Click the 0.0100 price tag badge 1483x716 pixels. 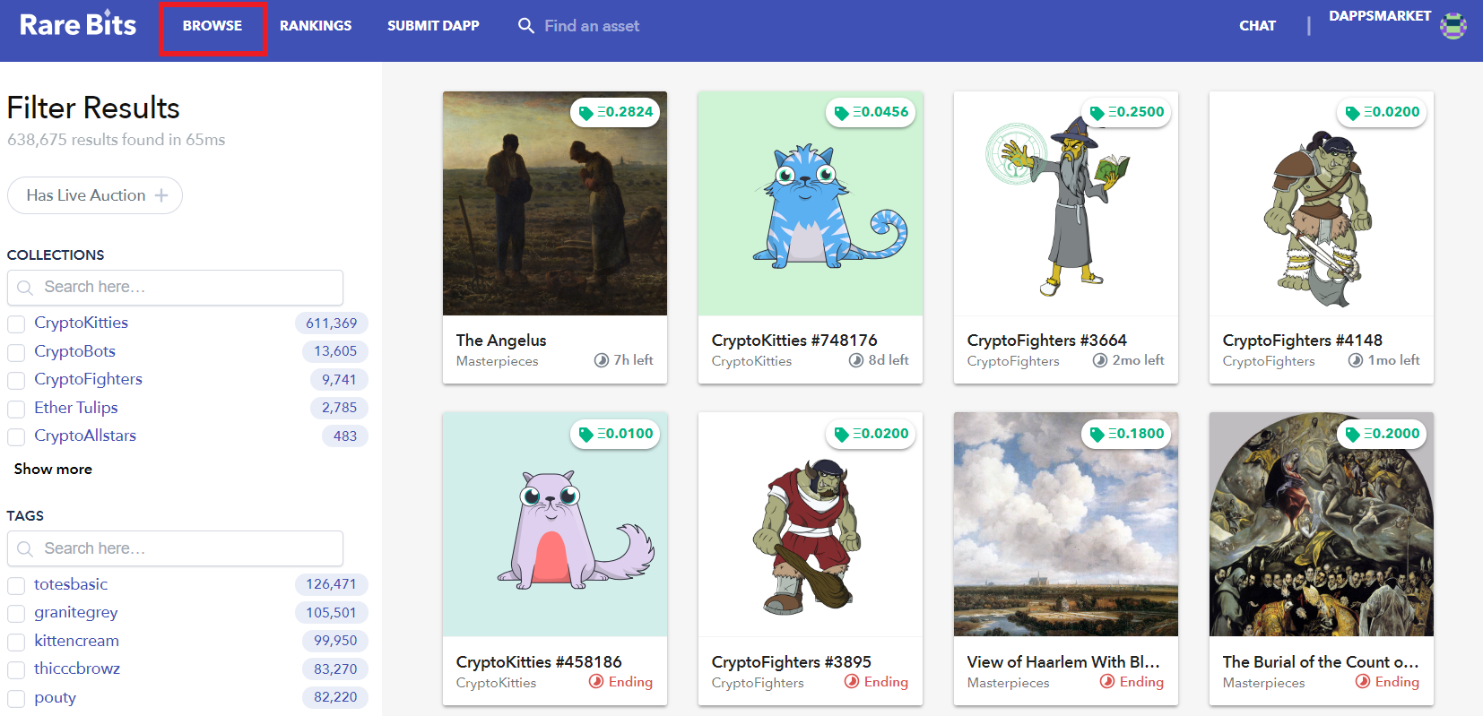(616, 434)
